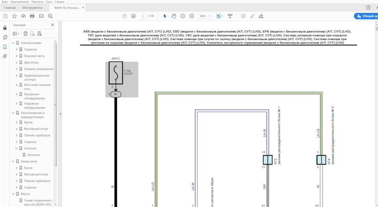Collapse the Антенна bookmark node
378x207 pixels.
point(17,148)
